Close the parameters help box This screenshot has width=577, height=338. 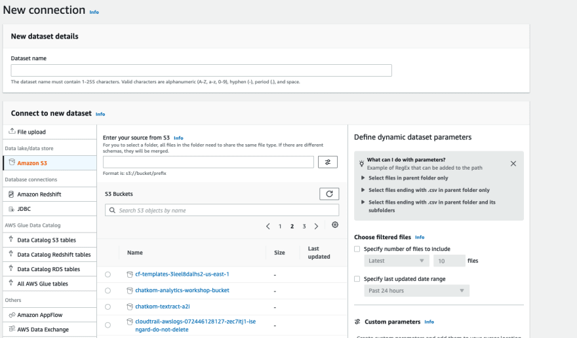point(513,164)
